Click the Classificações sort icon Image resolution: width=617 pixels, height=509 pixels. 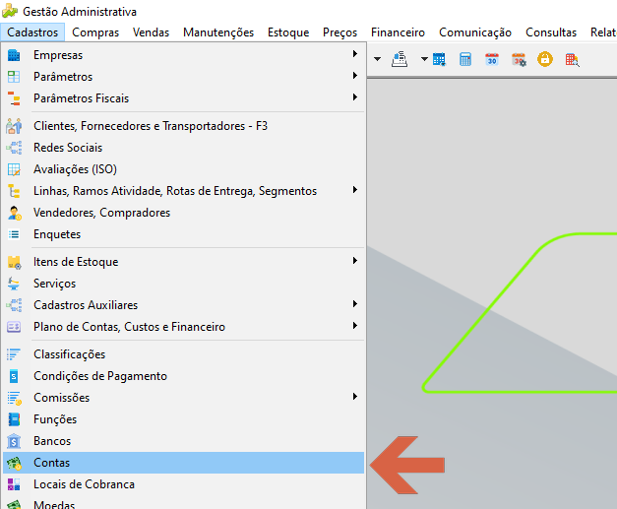coord(14,354)
